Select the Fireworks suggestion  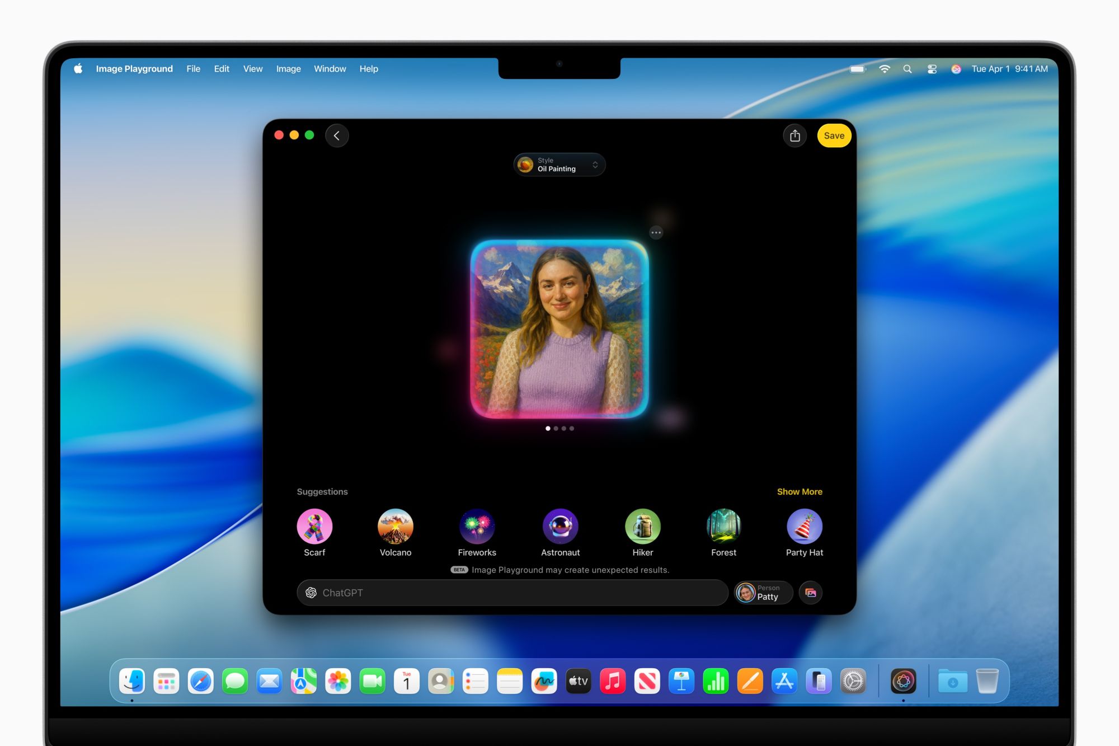point(477,526)
